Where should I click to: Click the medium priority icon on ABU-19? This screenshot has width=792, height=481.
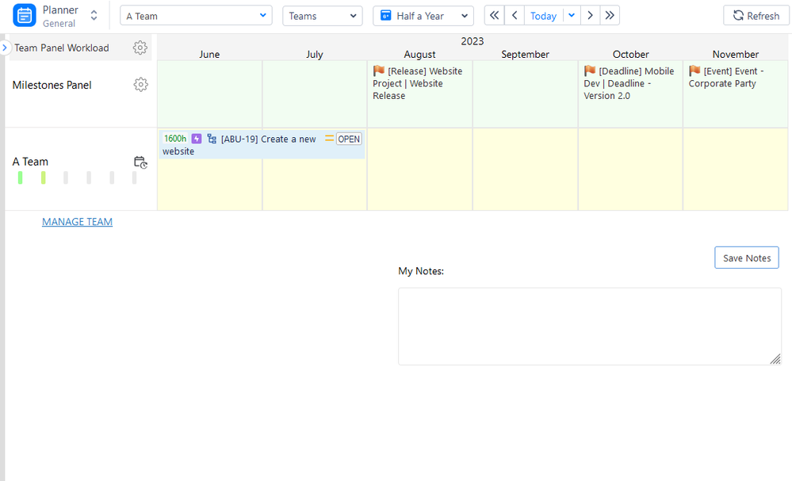pos(329,139)
